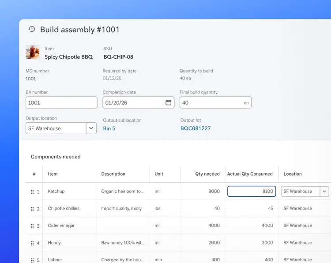
Task: Click Chipotle chillies actual quantity 45
Action: click(271, 208)
